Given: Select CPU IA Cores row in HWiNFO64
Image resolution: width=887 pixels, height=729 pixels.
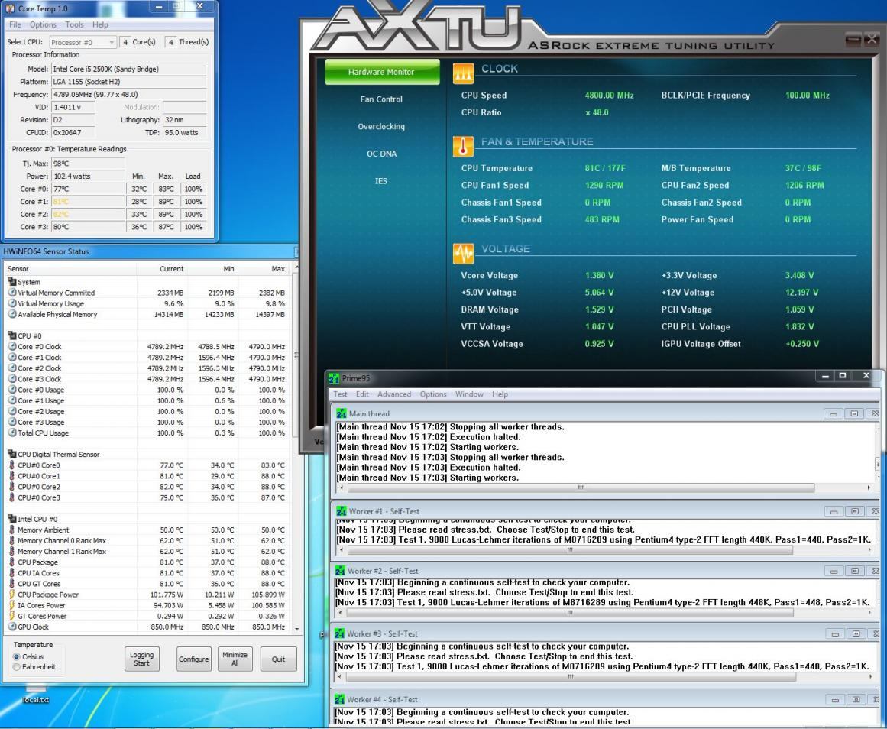Looking at the screenshot, I should [x=147, y=573].
